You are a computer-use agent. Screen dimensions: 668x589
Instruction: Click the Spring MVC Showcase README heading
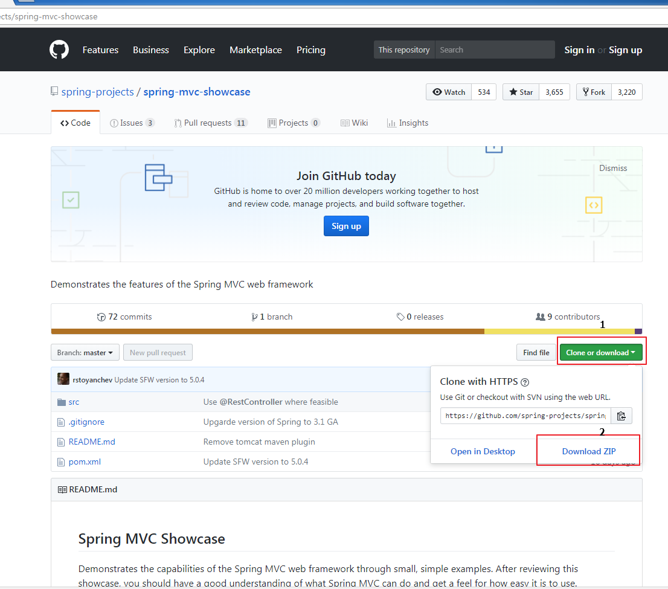pos(152,539)
